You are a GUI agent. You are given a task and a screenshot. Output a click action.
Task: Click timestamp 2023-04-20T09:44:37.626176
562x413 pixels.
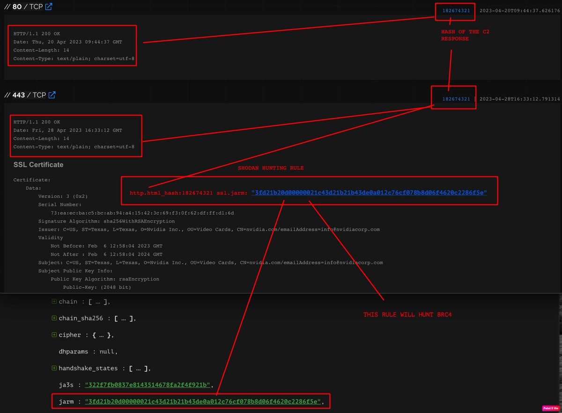520,10
